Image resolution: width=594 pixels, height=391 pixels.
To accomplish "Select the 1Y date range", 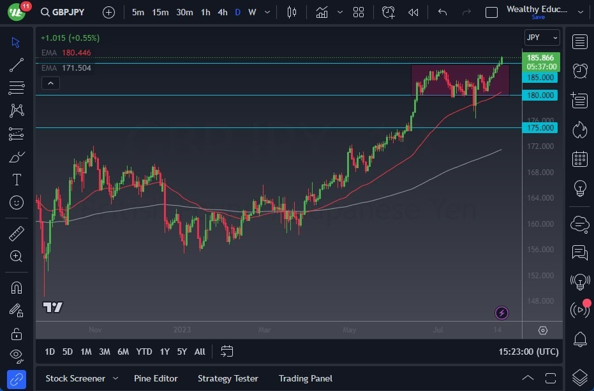I will (164, 351).
